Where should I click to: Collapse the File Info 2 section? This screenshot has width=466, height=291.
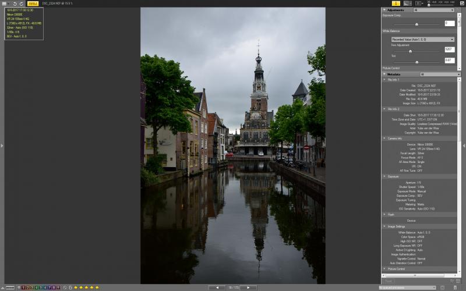pos(384,109)
